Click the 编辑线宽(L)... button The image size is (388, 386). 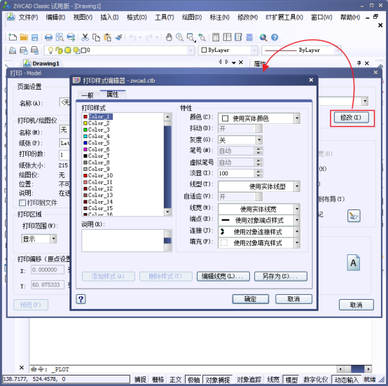[x=223, y=277]
